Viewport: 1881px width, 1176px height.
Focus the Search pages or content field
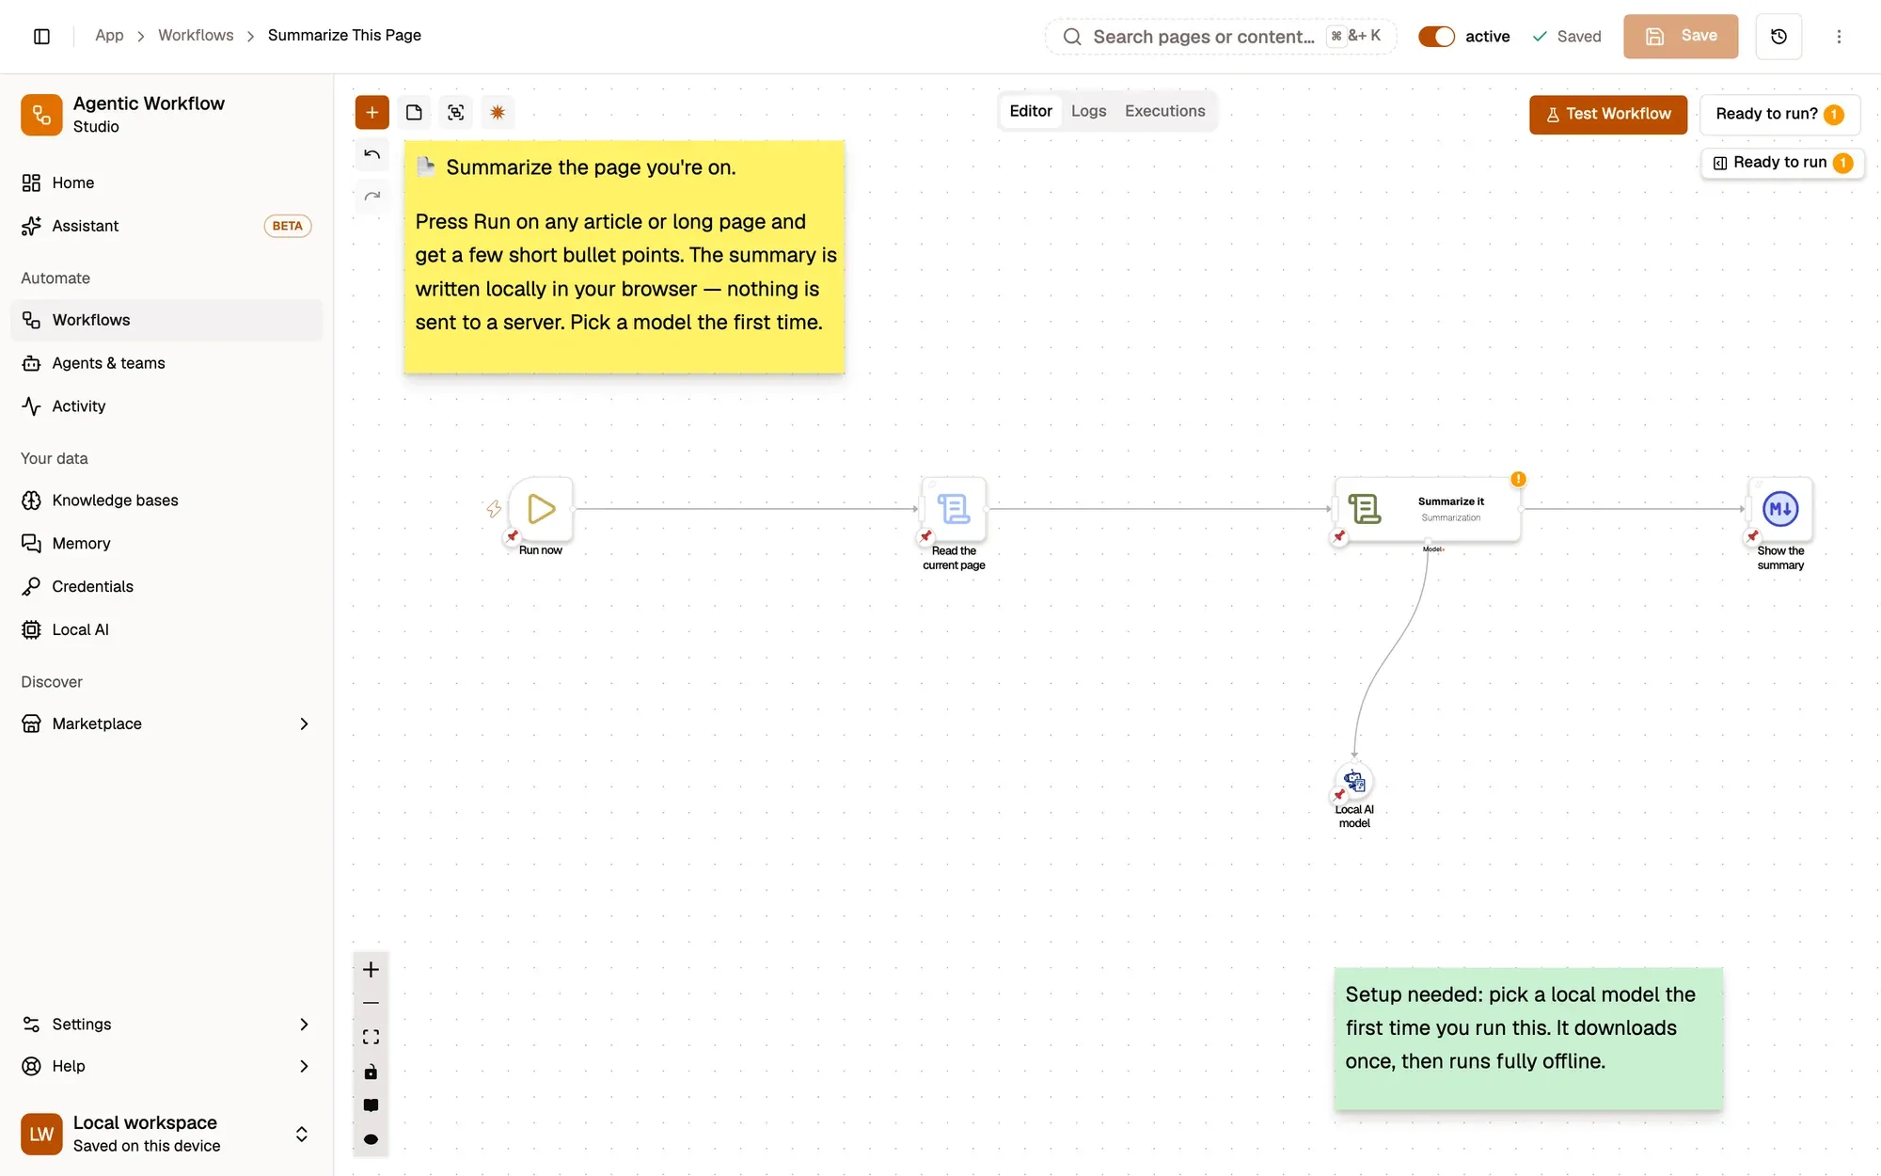click(x=1220, y=37)
